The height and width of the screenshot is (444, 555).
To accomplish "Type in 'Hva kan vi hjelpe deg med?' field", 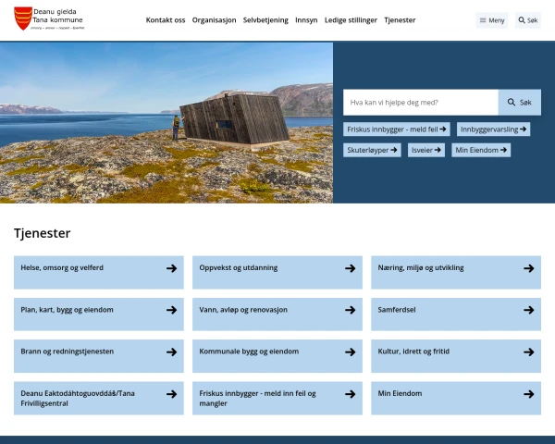I will [420, 102].
